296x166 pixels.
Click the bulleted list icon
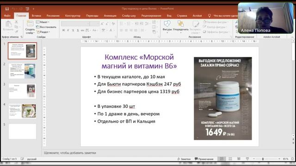tap(122, 24)
